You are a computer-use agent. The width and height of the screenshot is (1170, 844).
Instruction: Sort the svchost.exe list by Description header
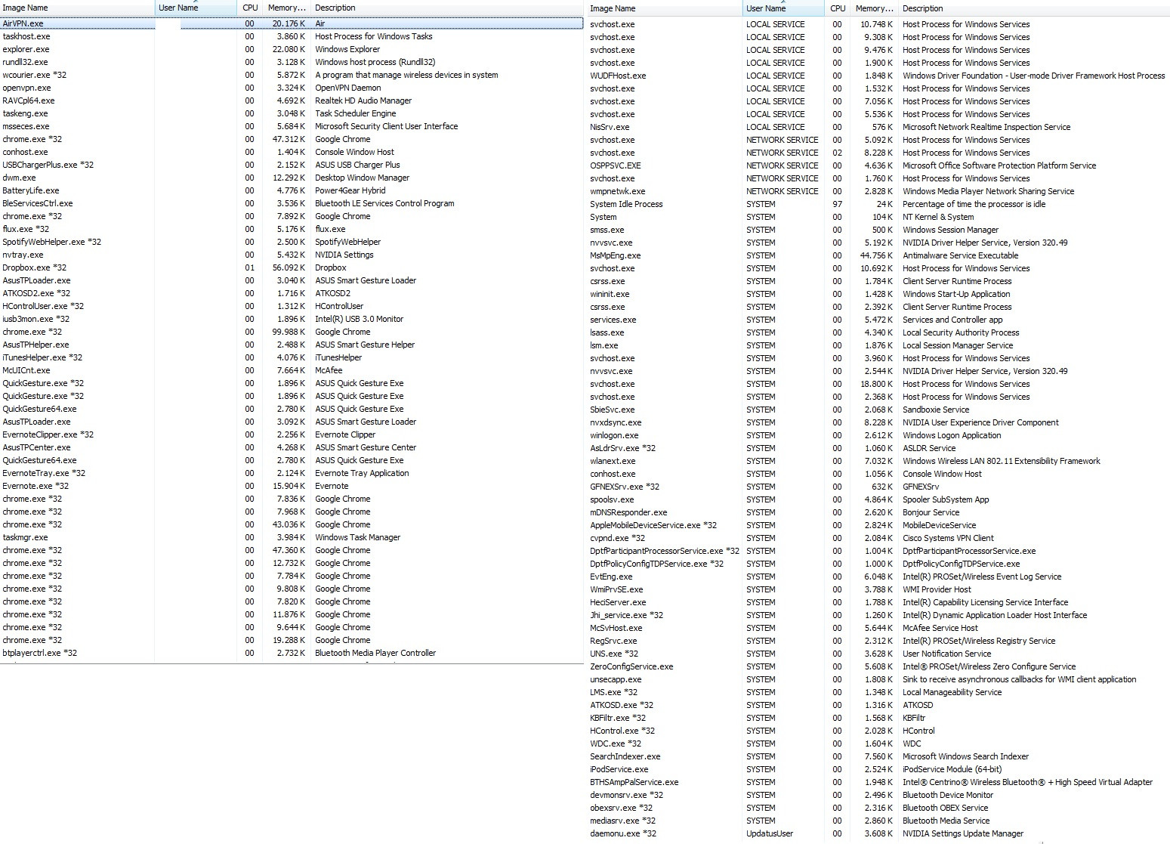(x=1035, y=8)
